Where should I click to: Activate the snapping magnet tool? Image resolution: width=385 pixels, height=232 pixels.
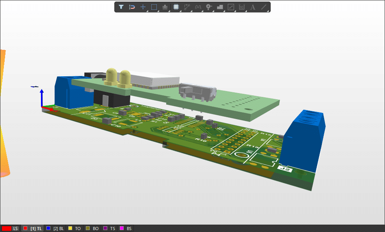(x=132, y=7)
